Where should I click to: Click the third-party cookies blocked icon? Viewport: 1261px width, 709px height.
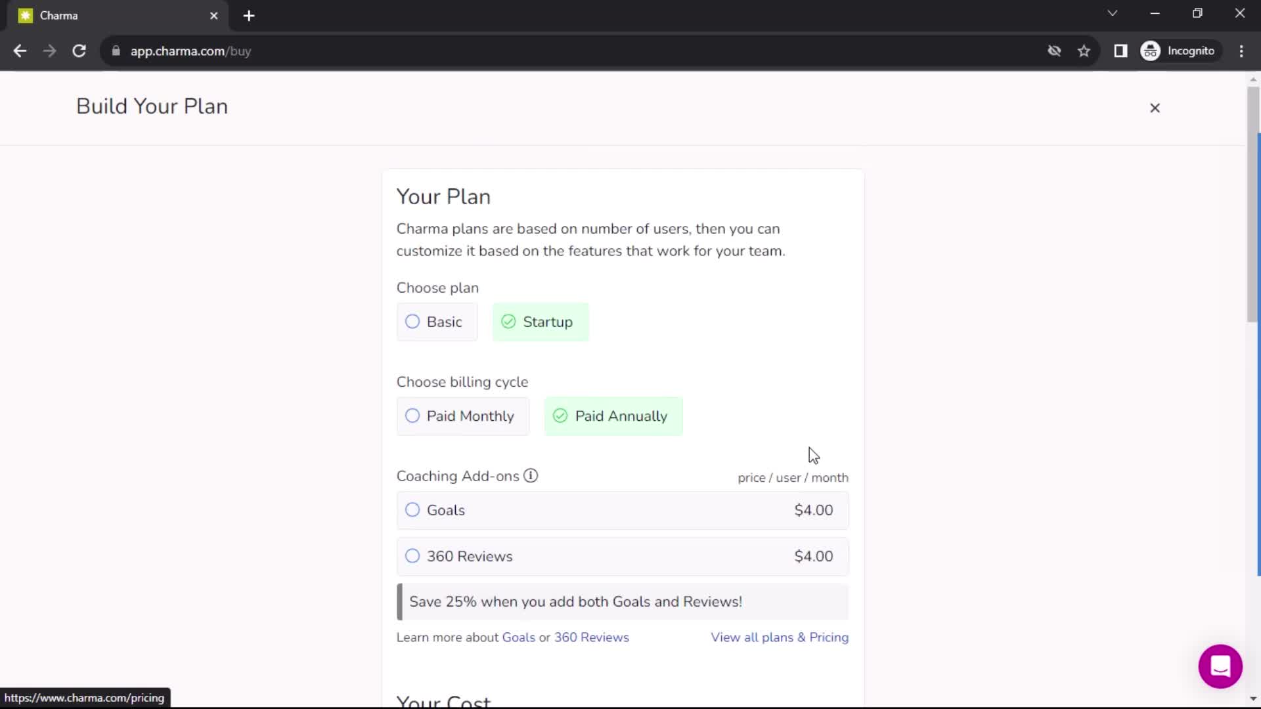click(x=1054, y=51)
